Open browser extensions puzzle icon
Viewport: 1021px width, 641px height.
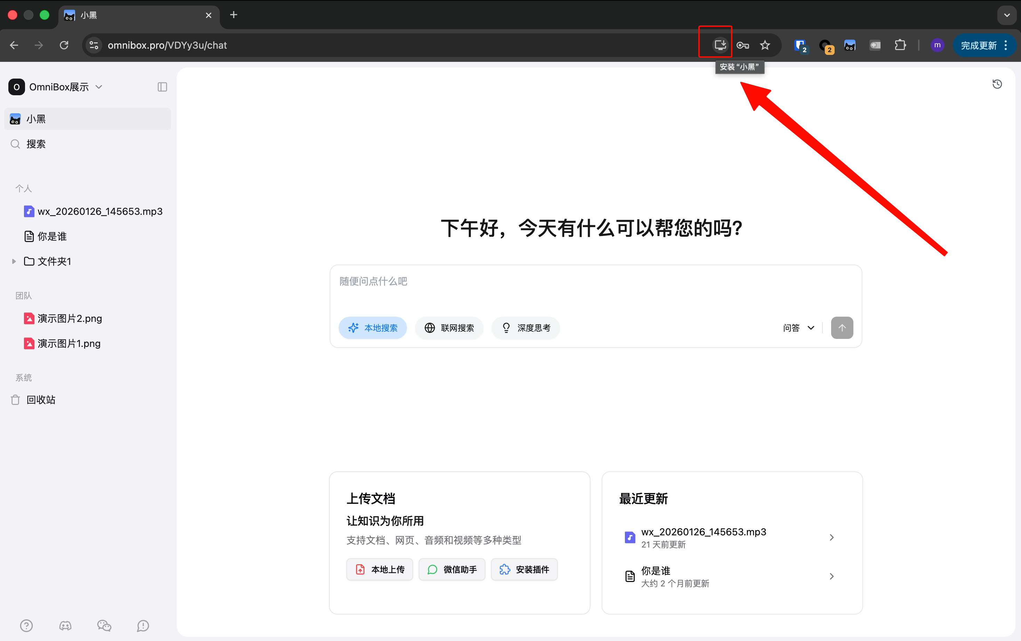pyautogui.click(x=900, y=45)
